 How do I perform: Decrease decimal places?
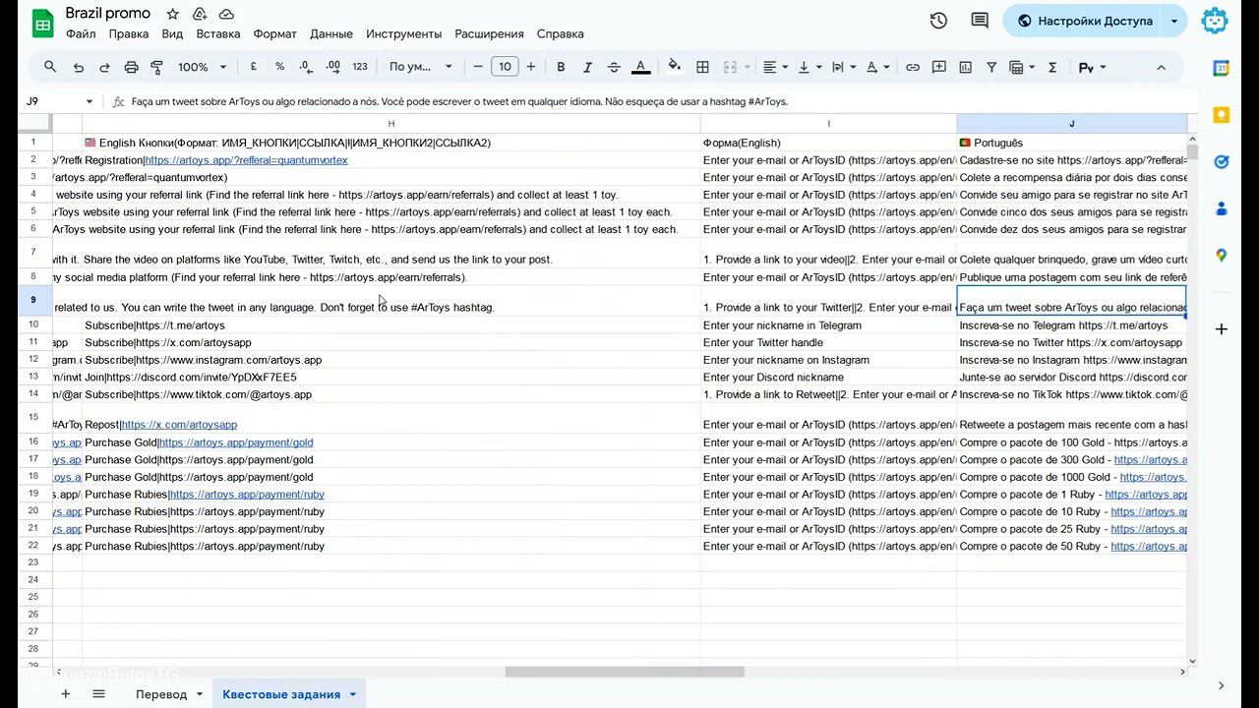click(306, 67)
